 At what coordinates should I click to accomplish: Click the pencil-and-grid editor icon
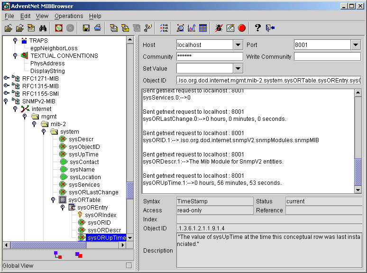(x=230, y=28)
